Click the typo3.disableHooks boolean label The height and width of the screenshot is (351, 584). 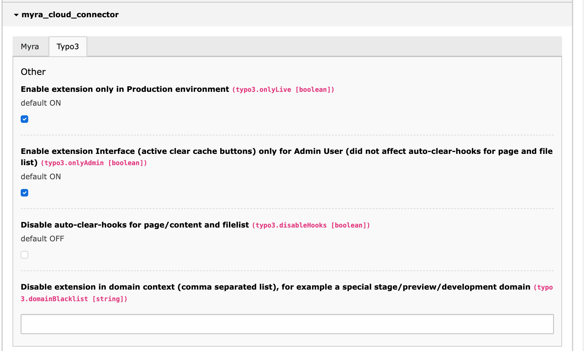(x=311, y=225)
